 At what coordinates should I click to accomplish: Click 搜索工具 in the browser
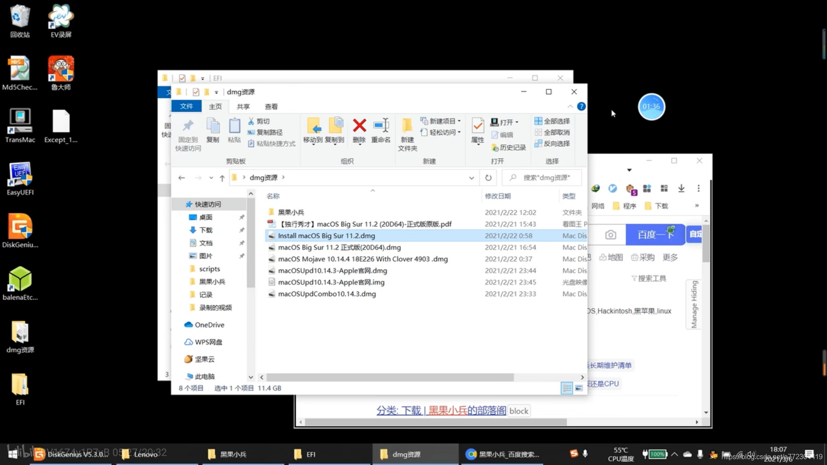[x=649, y=279]
